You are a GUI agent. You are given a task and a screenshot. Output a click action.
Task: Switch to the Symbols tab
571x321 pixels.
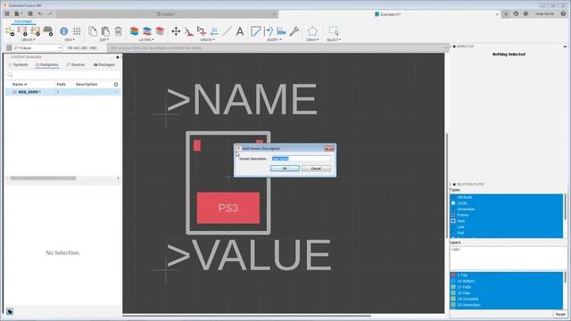coord(18,65)
